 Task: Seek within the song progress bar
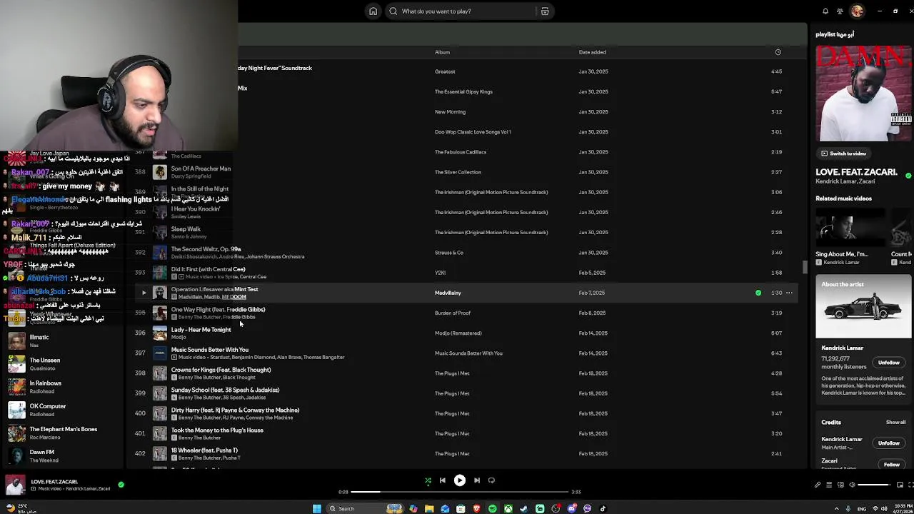[461, 492]
